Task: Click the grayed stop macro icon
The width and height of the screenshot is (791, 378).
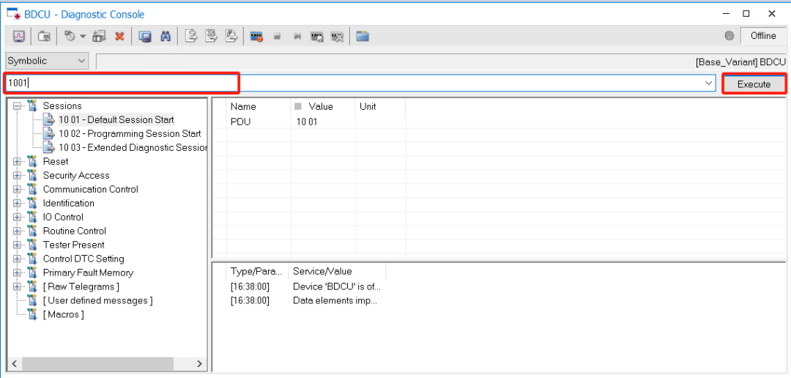Action: pos(277,37)
